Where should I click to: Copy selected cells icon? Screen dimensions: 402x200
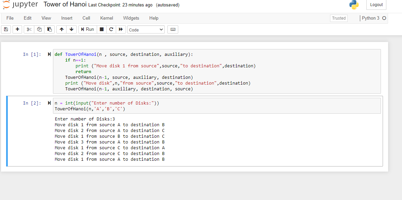(39, 29)
